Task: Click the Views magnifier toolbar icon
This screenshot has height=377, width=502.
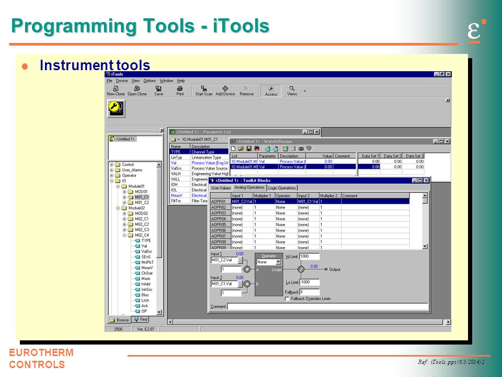Action: point(292,88)
